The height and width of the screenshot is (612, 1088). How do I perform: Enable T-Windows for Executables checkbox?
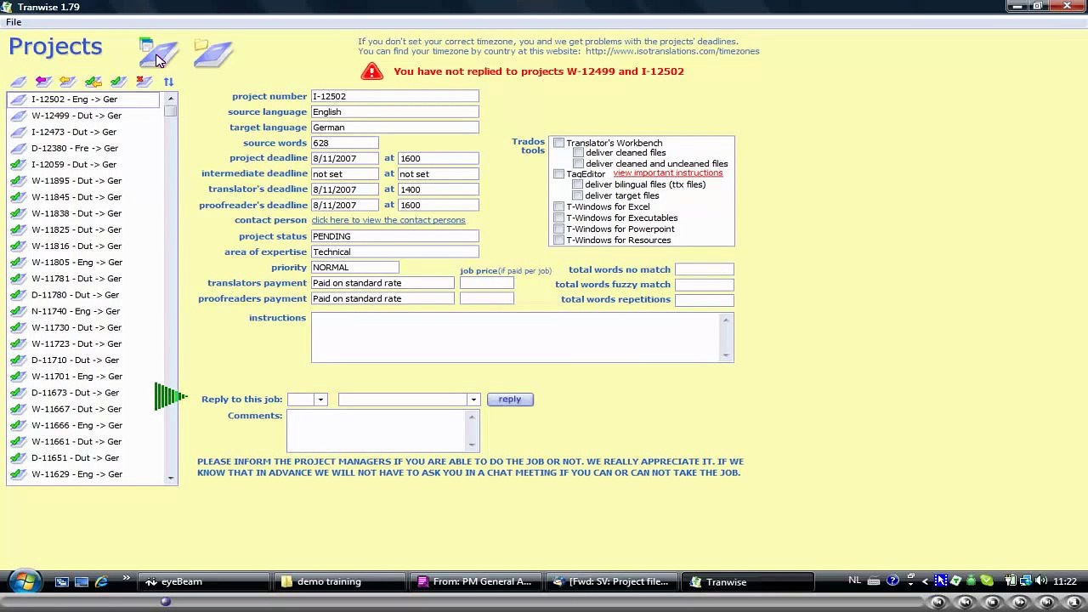(x=558, y=218)
